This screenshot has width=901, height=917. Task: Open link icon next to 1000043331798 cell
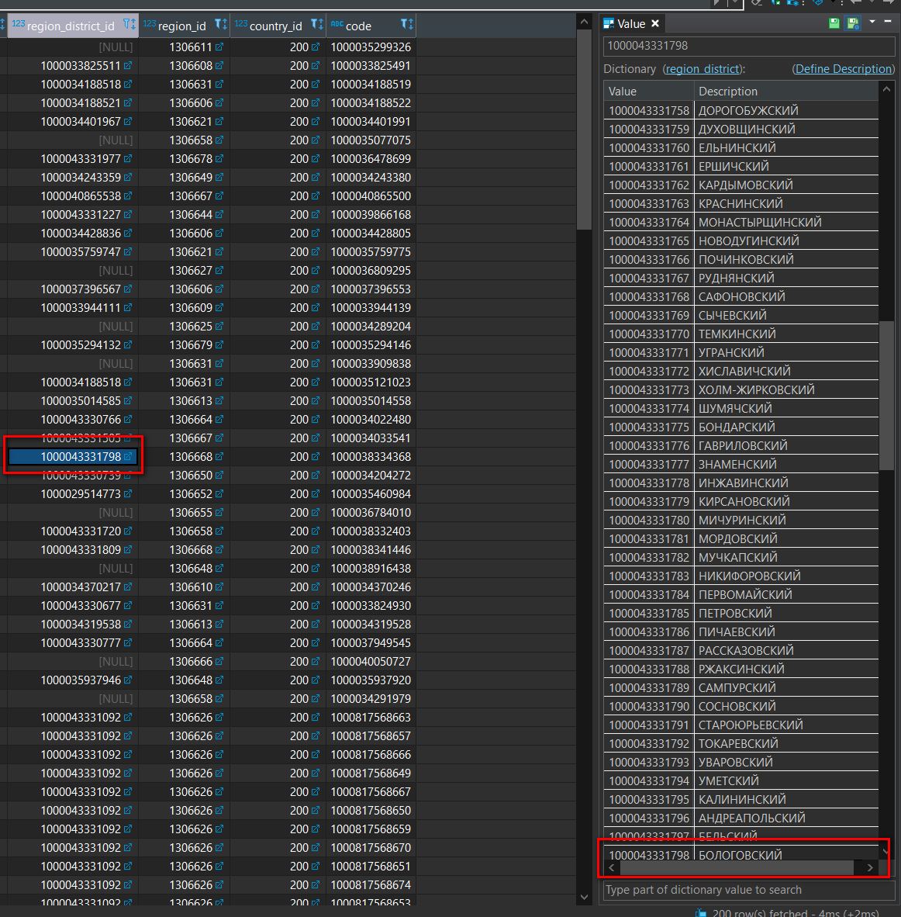(x=128, y=456)
